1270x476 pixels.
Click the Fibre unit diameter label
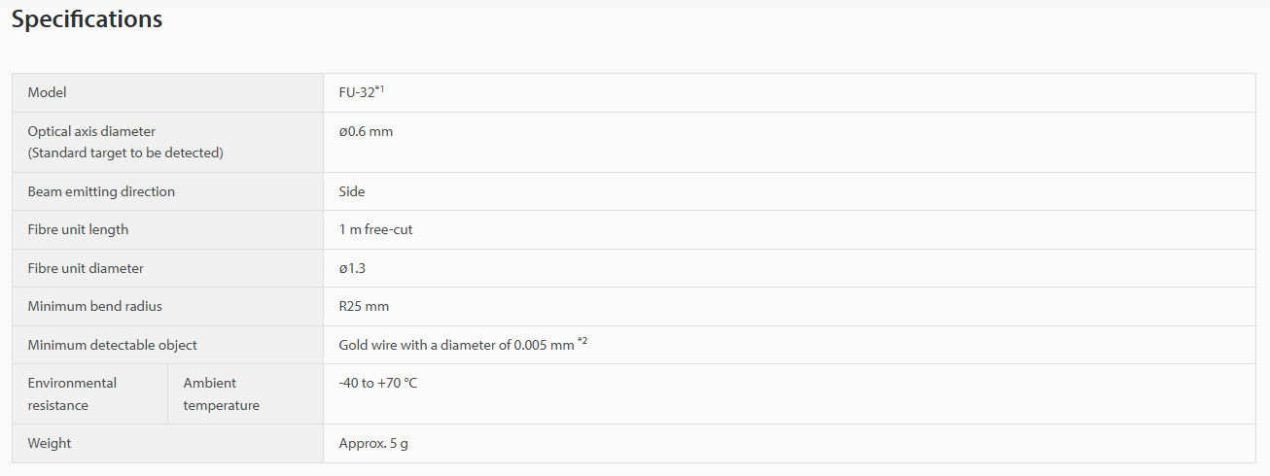tap(86, 268)
